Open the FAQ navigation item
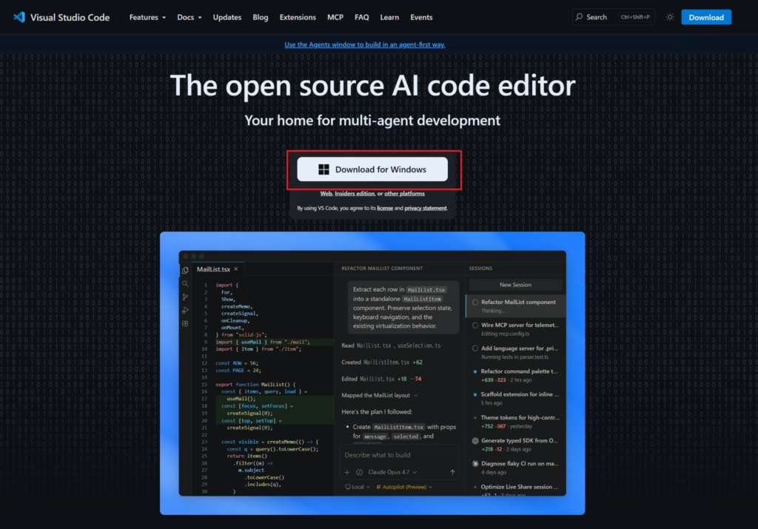Image resolution: width=758 pixels, height=529 pixels. [x=361, y=18]
